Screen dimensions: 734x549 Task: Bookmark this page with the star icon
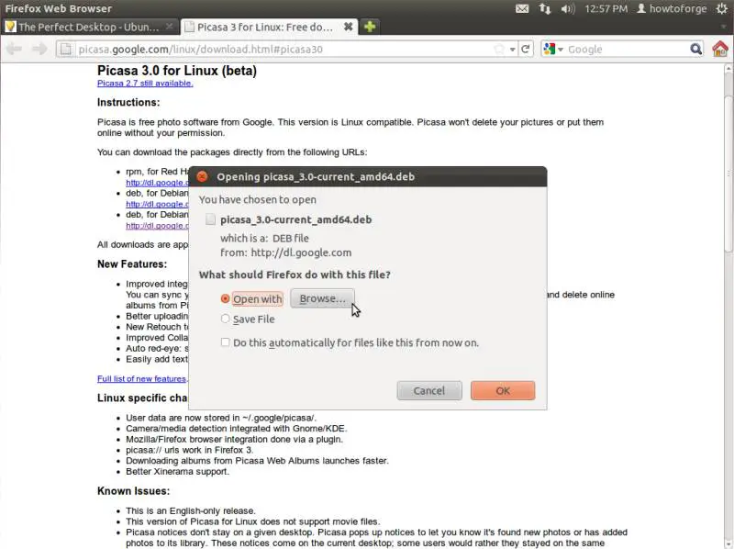(x=499, y=50)
